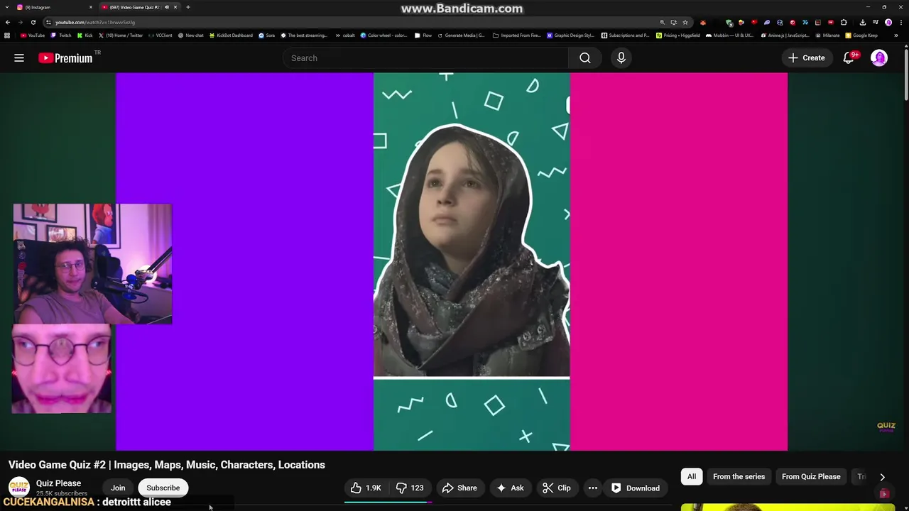Switch to the Video Game Quiz #2 tab
This screenshot has height=511, width=909.
[x=135, y=7]
